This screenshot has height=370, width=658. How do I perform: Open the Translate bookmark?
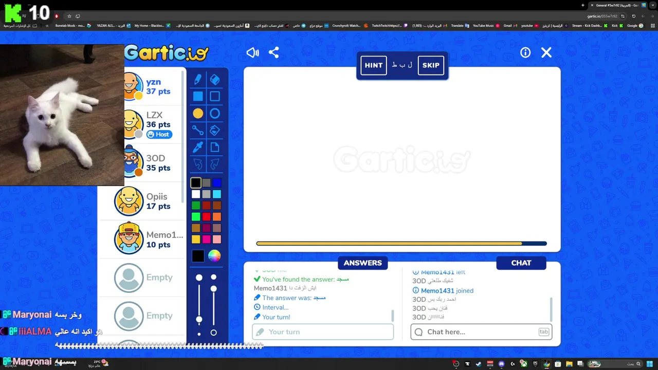pyautogui.click(x=460, y=26)
